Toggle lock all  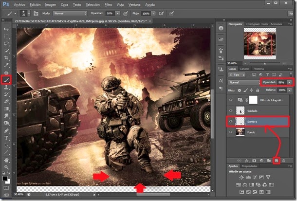coord(258,91)
